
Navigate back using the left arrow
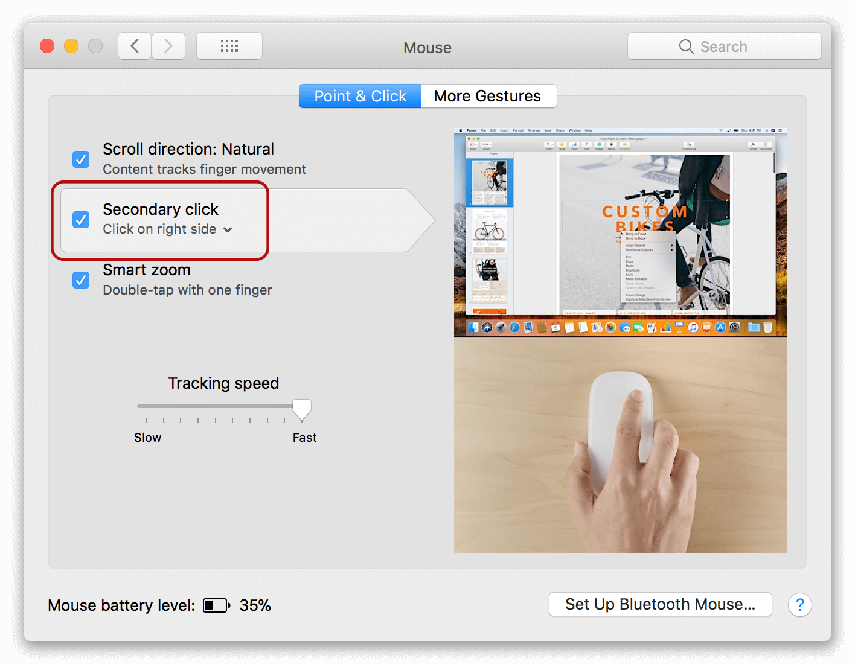[x=134, y=46]
